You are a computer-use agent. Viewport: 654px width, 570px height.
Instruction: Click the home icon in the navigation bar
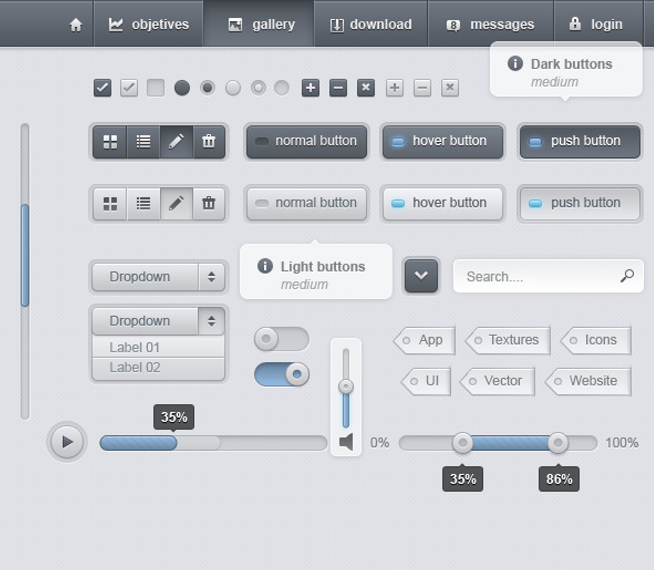pyautogui.click(x=76, y=25)
